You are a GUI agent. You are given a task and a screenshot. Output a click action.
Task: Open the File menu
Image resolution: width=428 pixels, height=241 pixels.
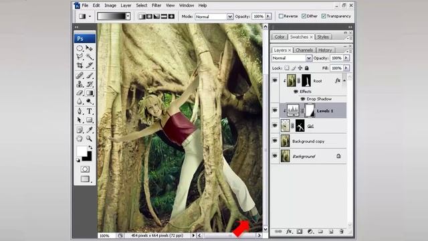pos(85,5)
